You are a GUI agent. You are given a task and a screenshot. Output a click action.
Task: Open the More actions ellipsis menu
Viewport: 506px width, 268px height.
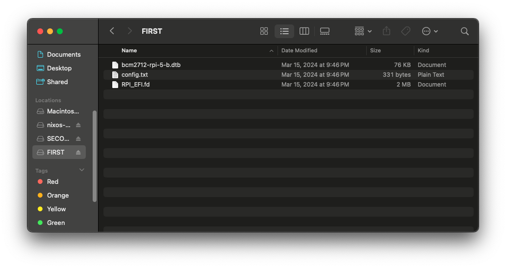(430, 31)
